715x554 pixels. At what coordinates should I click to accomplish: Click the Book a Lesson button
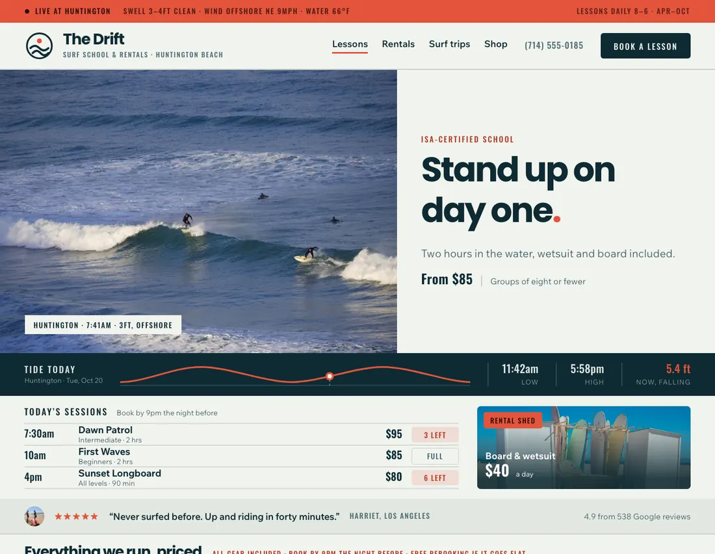coord(645,46)
